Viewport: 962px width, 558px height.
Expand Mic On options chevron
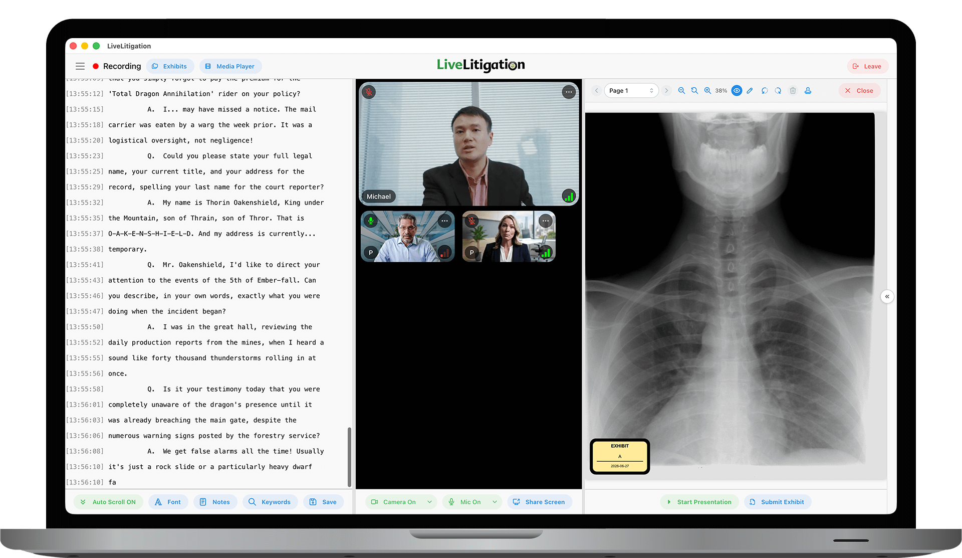pyautogui.click(x=495, y=502)
